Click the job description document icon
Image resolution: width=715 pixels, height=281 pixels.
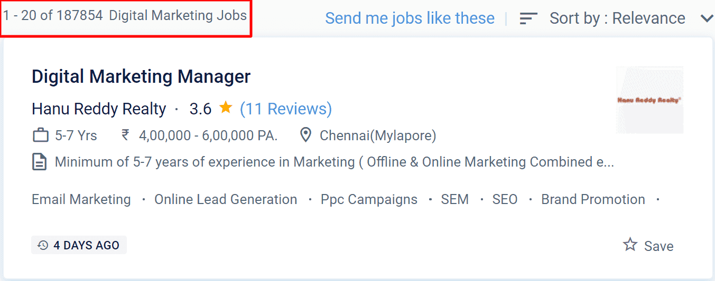coord(39,162)
